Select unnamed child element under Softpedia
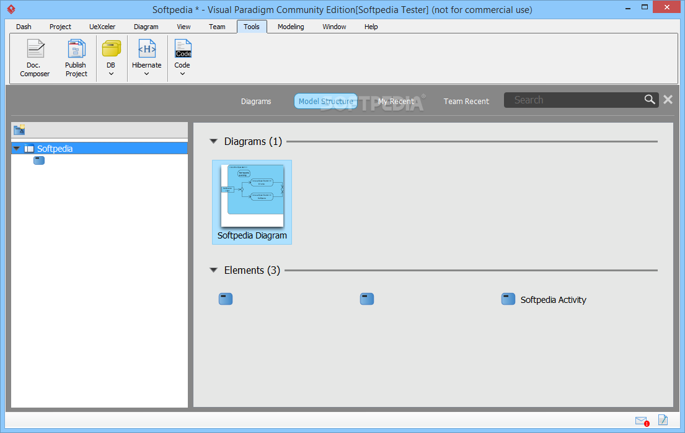This screenshot has height=433, width=685. coord(39,160)
